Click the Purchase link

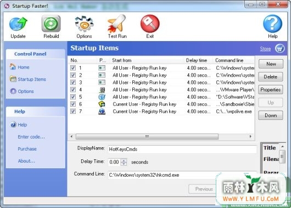point(27,149)
